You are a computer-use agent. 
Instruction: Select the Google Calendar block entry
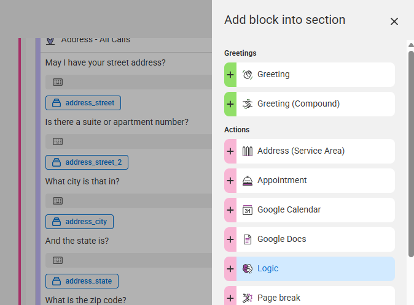[x=315, y=210]
